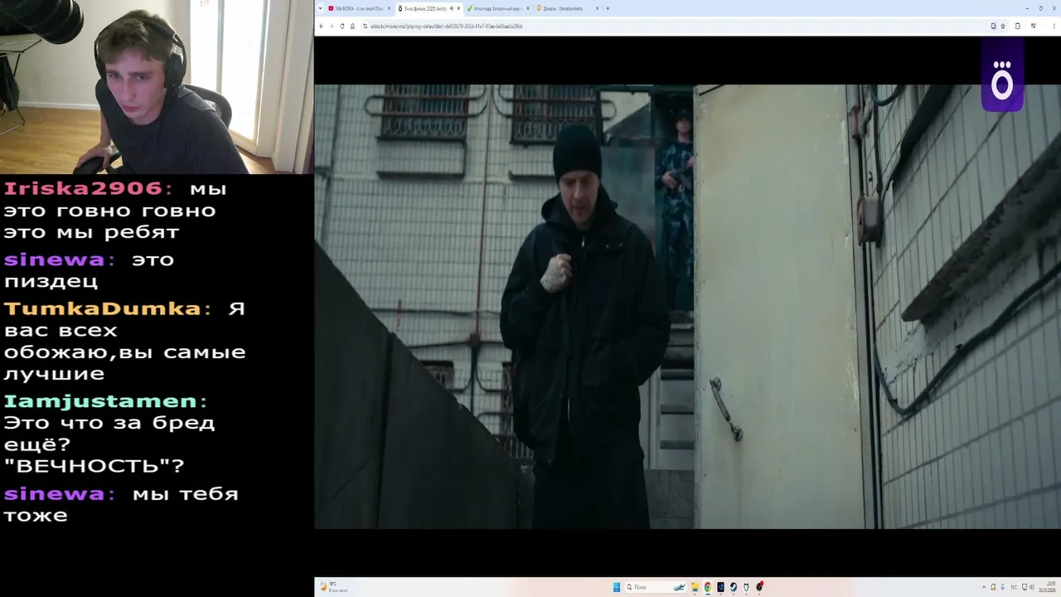Close the MIA BOYKA tab
Viewport: 1061px width, 597px height.
[389, 8]
